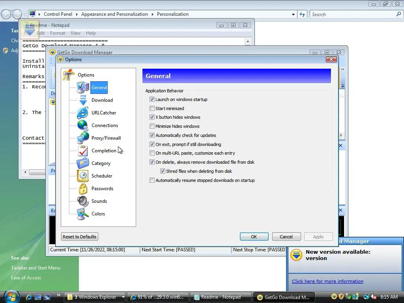Click the network tray icon

click(366, 297)
